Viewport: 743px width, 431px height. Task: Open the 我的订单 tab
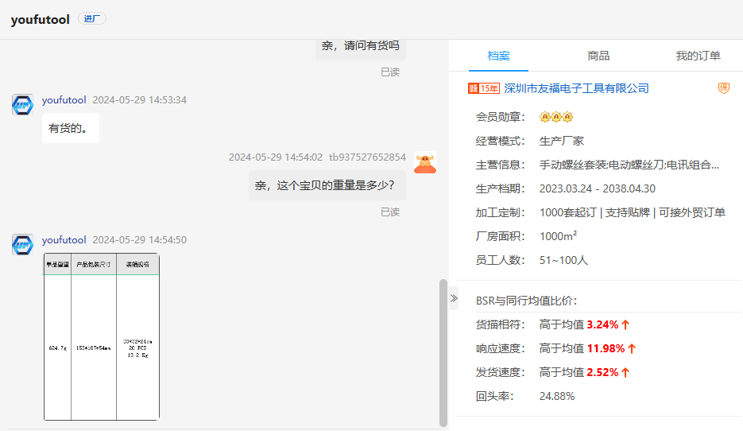tap(698, 56)
